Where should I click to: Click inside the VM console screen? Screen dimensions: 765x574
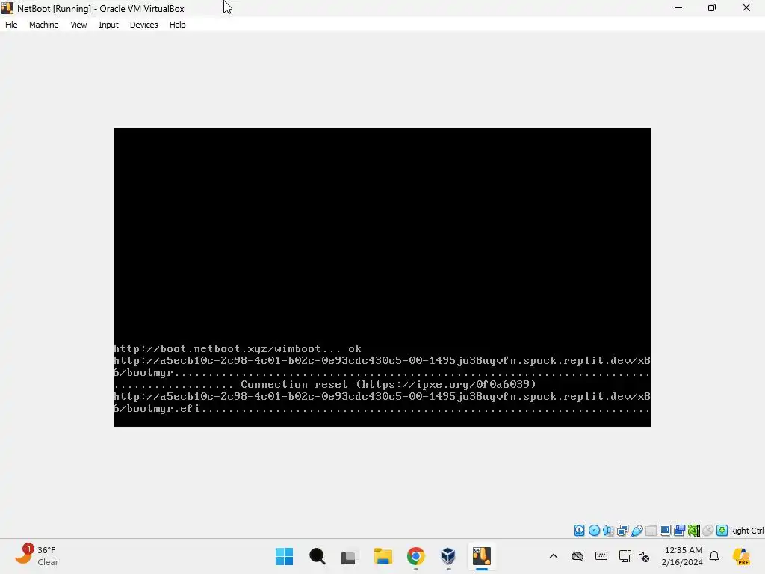pos(382,277)
